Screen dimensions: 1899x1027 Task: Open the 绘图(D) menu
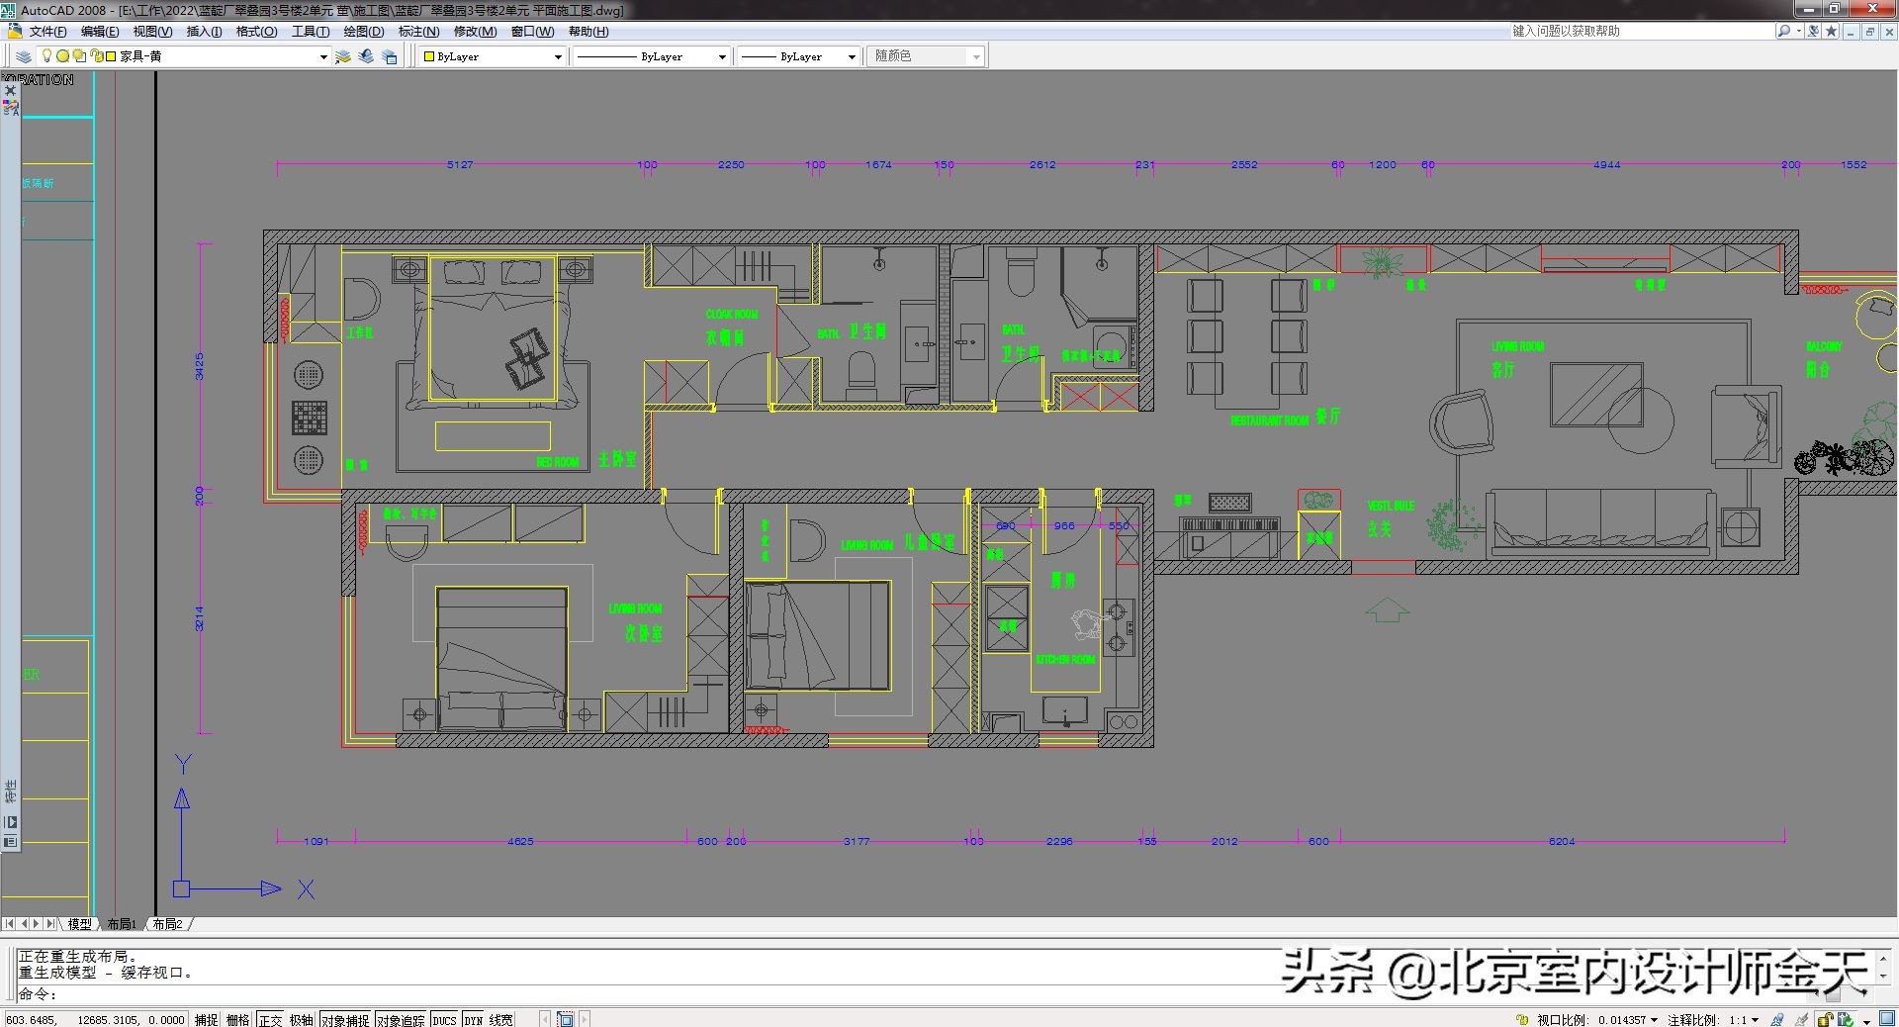364,32
